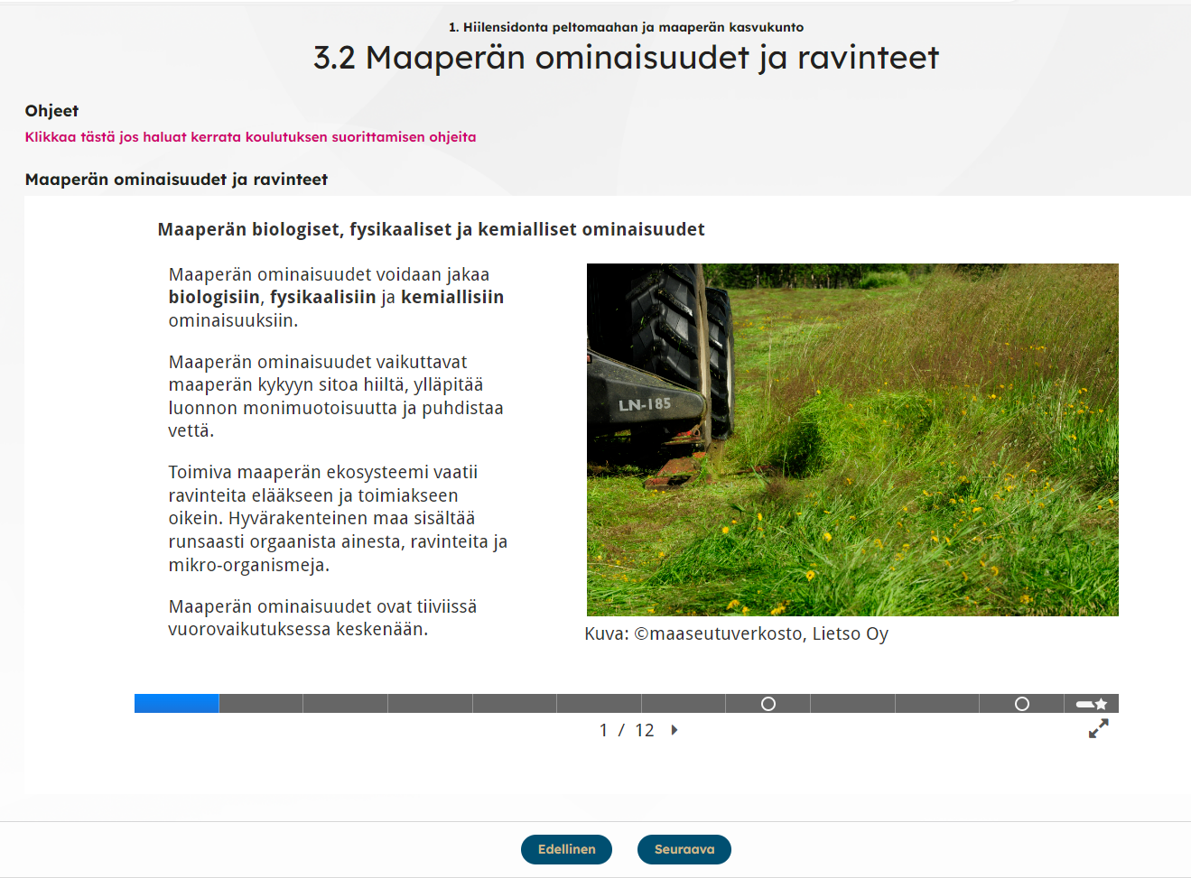The height and width of the screenshot is (878, 1191).
Task: Click the circle quiz marker on the eleventh progress segment
Action: click(1022, 702)
